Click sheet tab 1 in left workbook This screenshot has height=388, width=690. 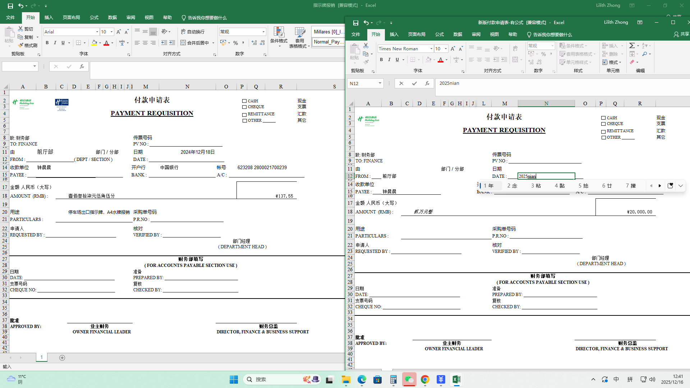(x=42, y=357)
